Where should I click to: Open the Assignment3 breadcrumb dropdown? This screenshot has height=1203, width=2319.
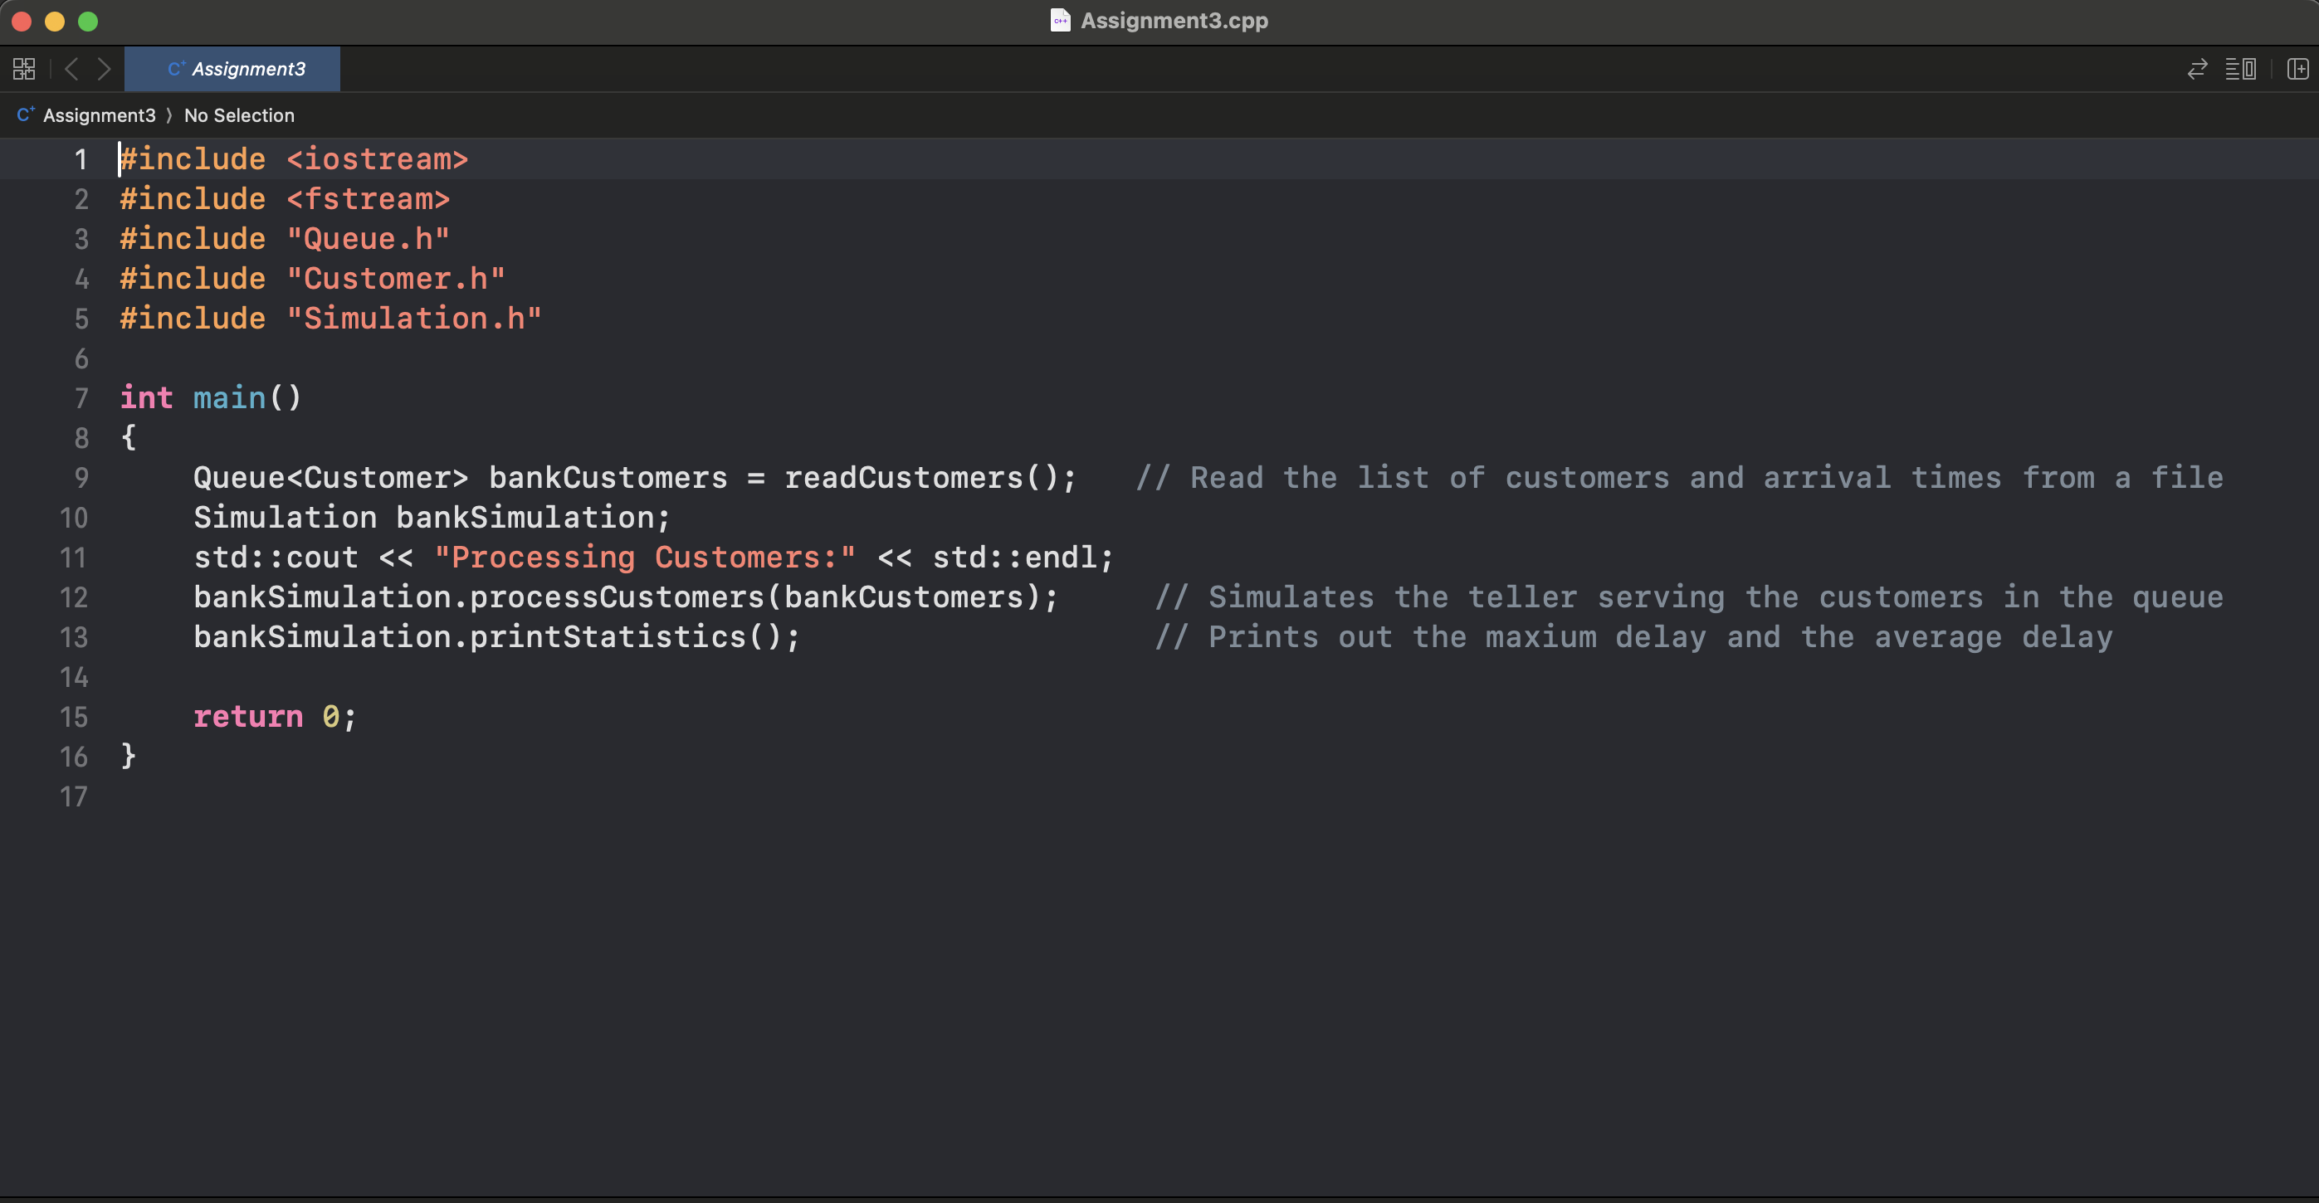(x=99, y=115)
